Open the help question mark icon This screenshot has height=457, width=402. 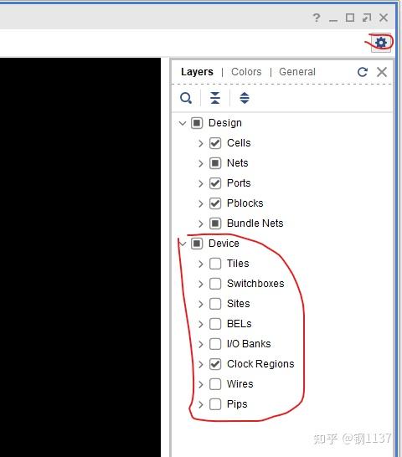(x=317, y=18)
